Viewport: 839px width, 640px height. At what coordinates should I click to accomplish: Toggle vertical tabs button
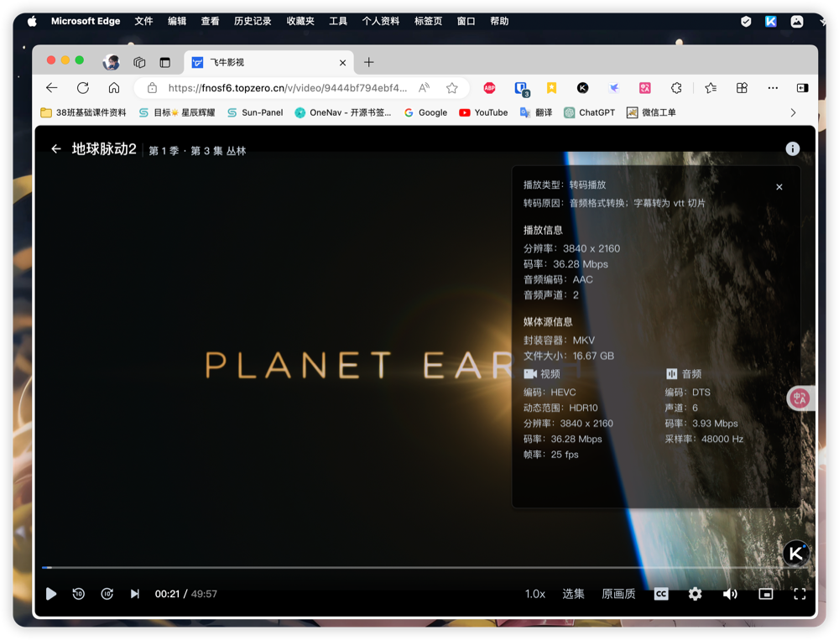(x=164, y=63)
